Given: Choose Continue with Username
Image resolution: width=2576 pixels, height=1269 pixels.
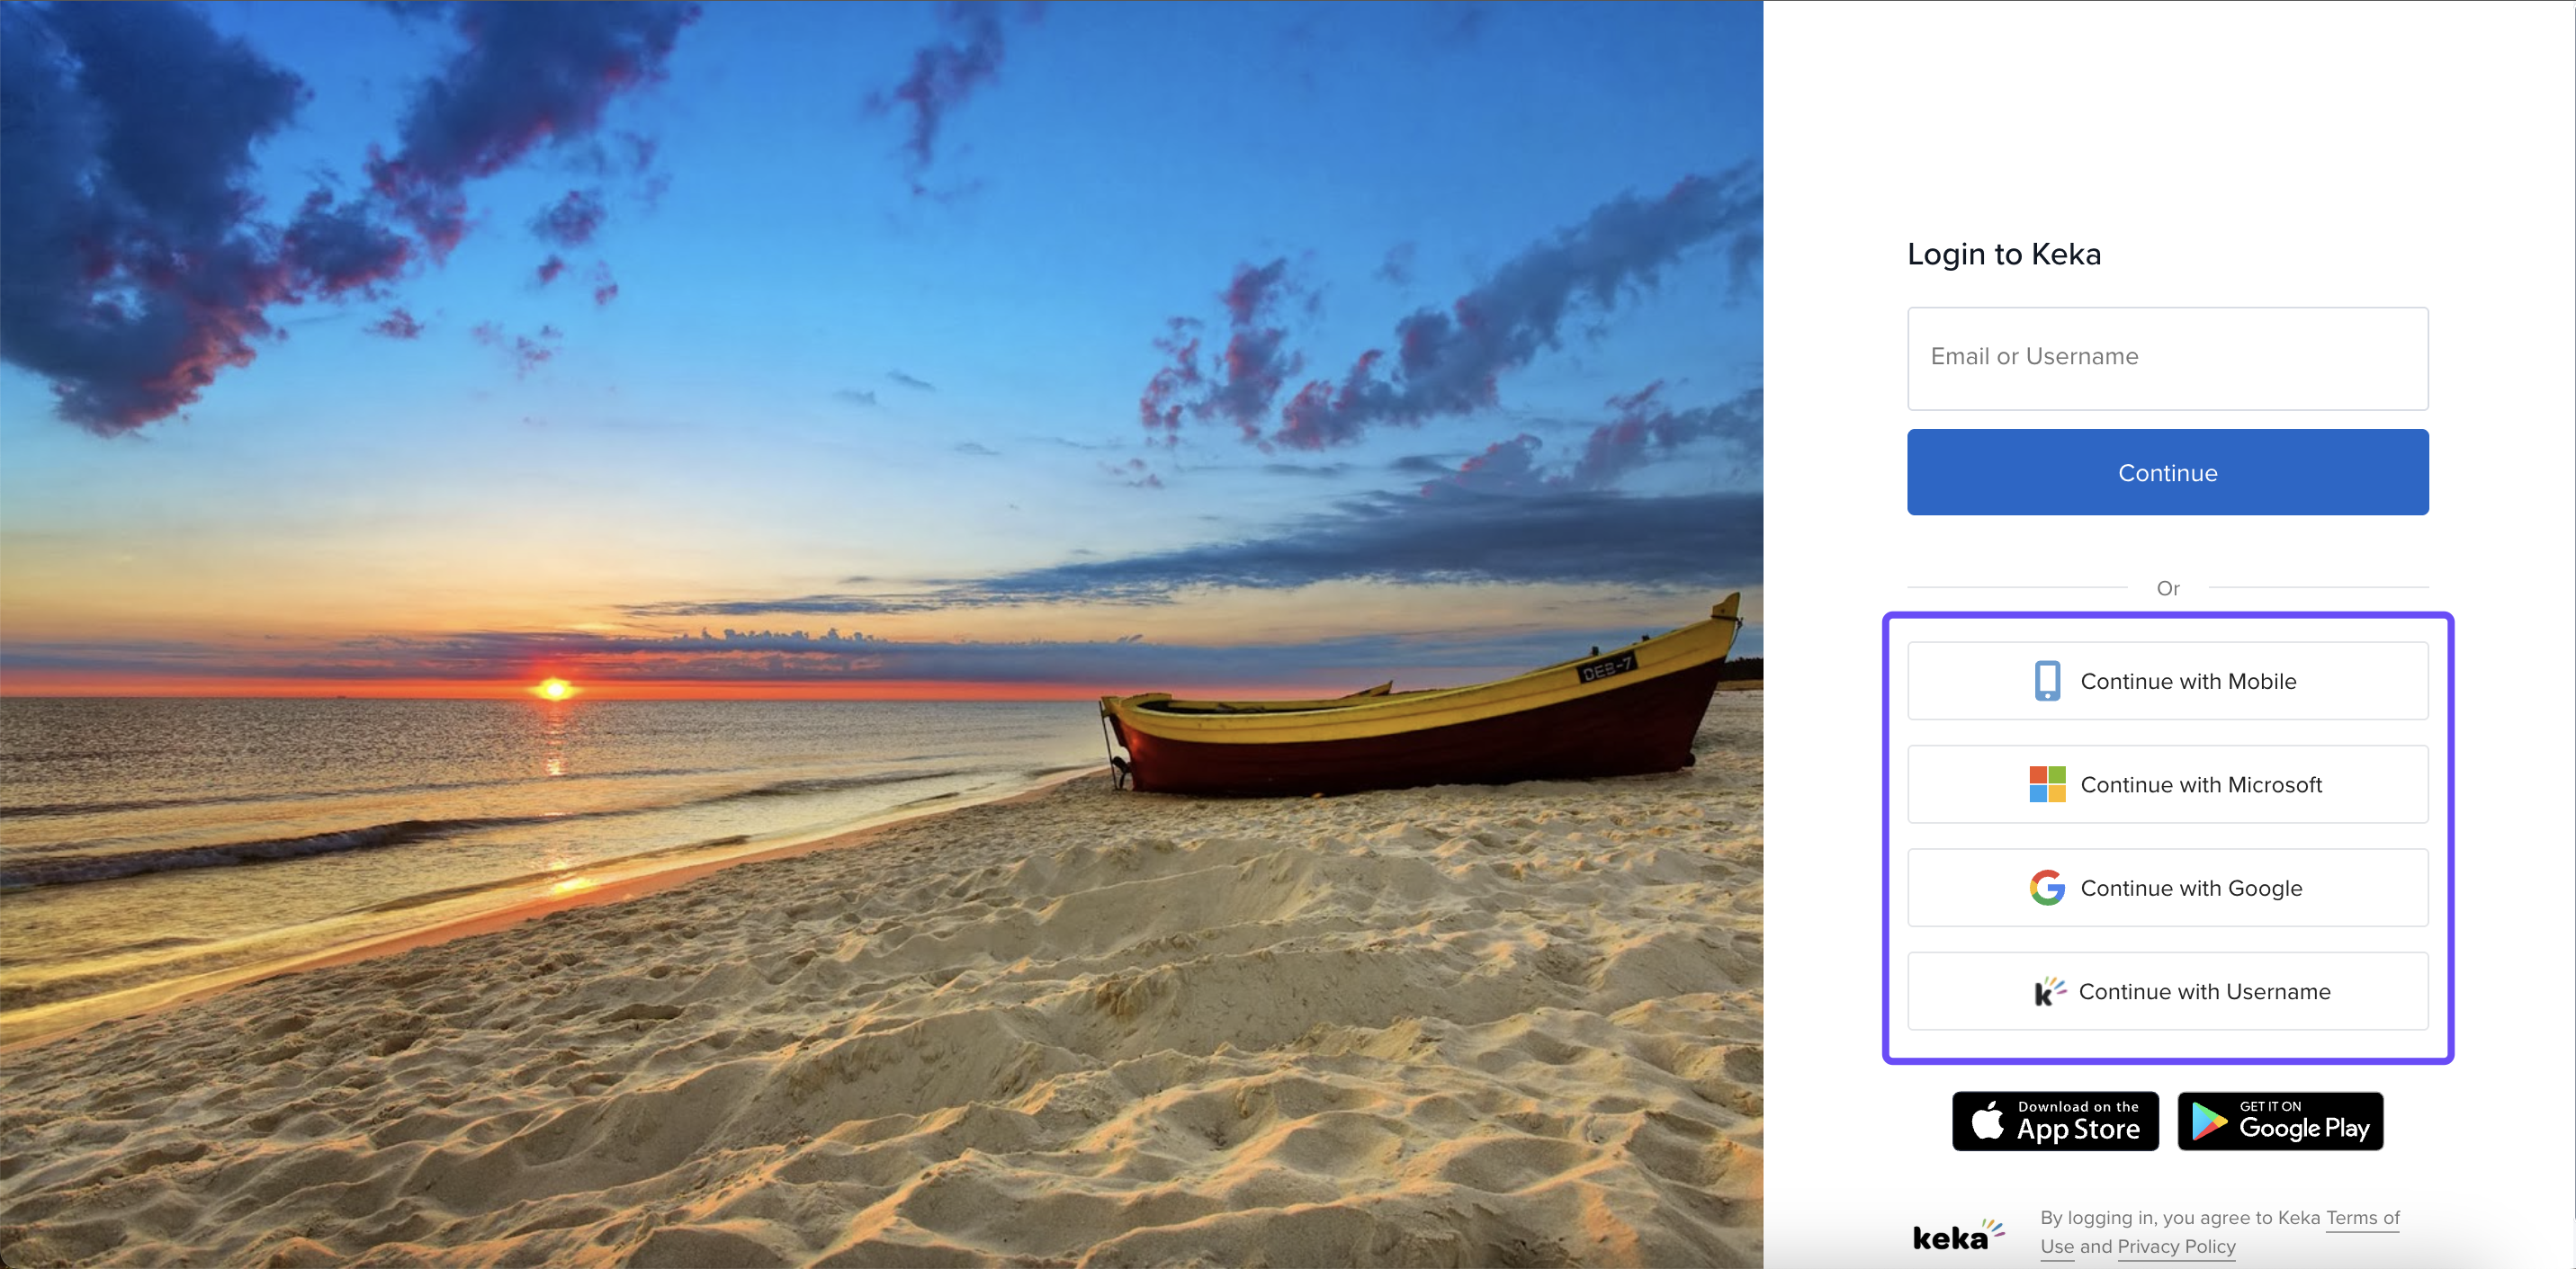Looking at the screenshot, I should coord(2167,991).
